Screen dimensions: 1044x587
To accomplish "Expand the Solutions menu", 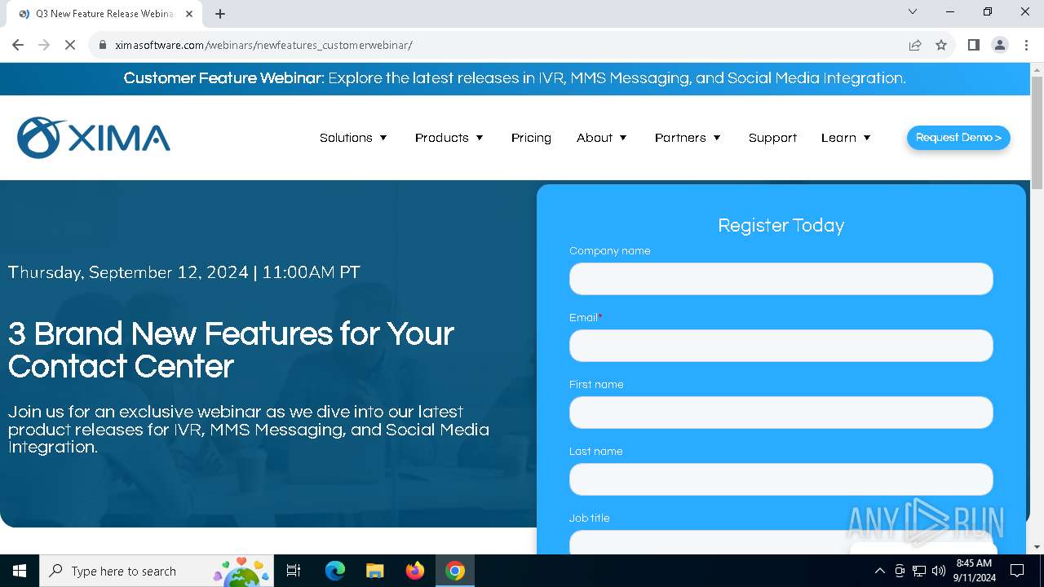I will [354, 138].
